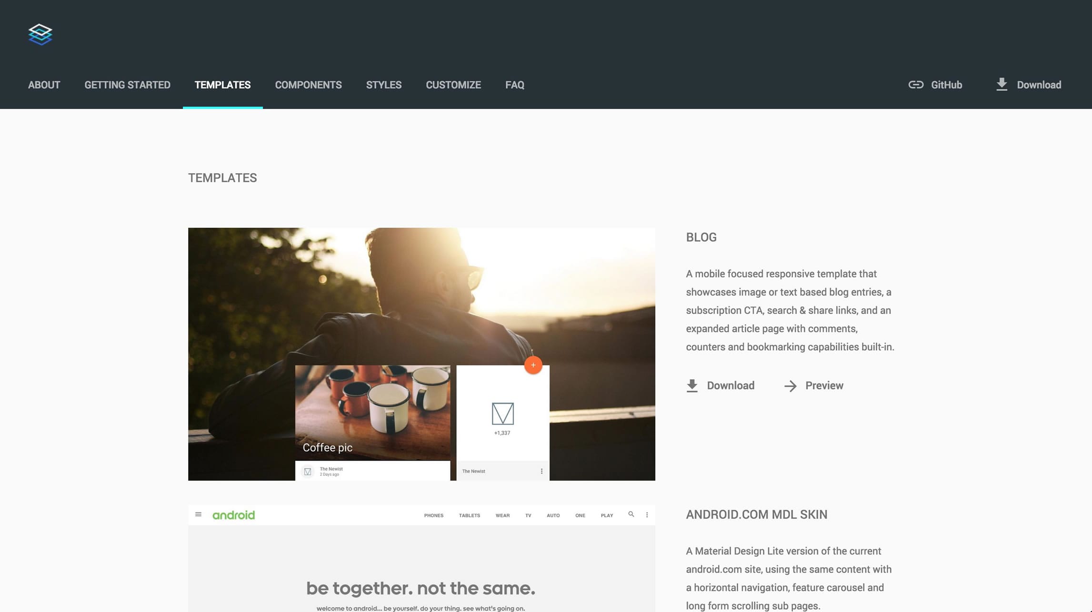Click the Android search icon in template preview
The width and height of the screenshot is (1092, 612).
[x=631, y=514]
